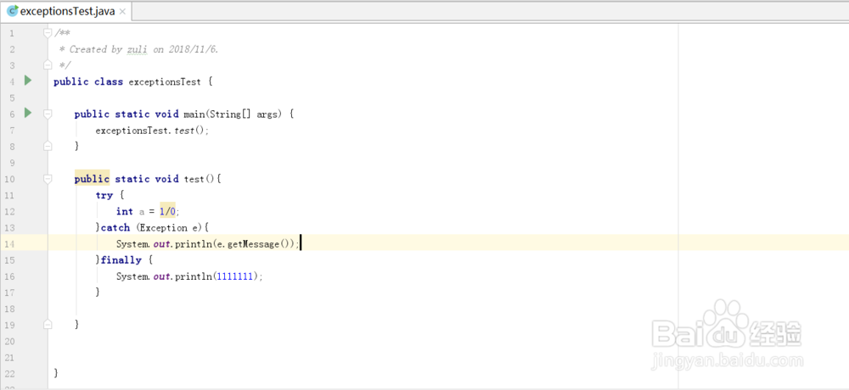Click the run gutter arrow beside class exceptionsTest
The image size is (849, 390).
[x=27, y=81]
